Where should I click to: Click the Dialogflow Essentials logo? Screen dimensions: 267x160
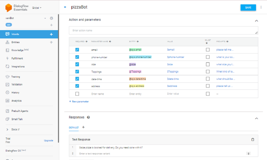16,8
